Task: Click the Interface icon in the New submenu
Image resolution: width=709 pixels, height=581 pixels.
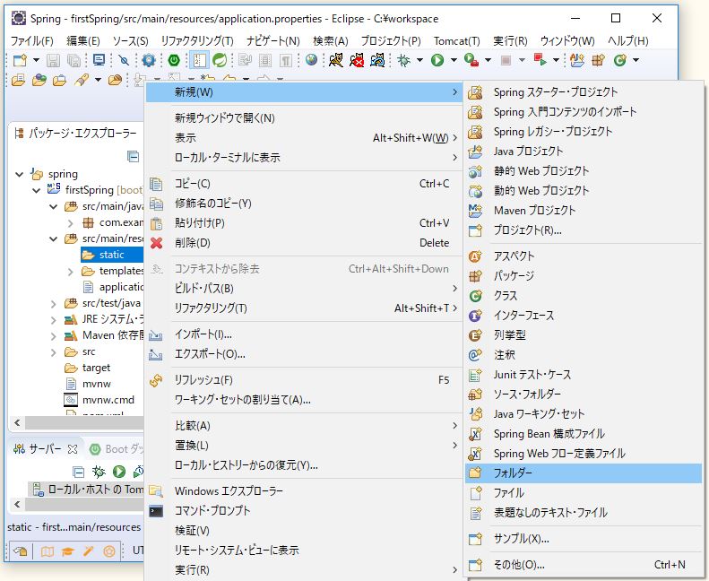Action: [475, 316]
